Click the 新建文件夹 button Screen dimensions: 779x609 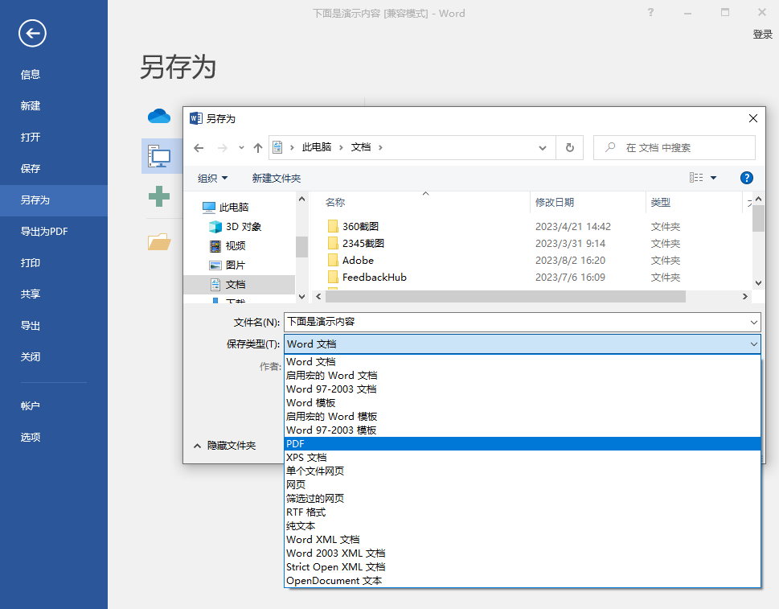point(276,177)
